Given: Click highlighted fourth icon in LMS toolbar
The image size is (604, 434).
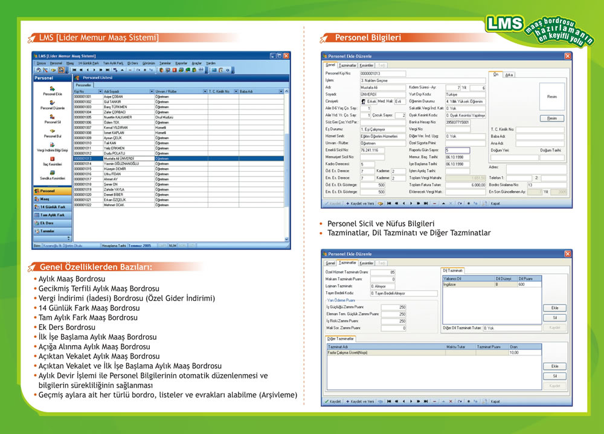Looking at the screenshot, I should point(61,70).
